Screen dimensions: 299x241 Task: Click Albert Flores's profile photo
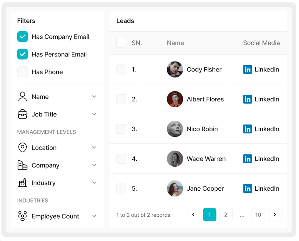coord(175,99)
